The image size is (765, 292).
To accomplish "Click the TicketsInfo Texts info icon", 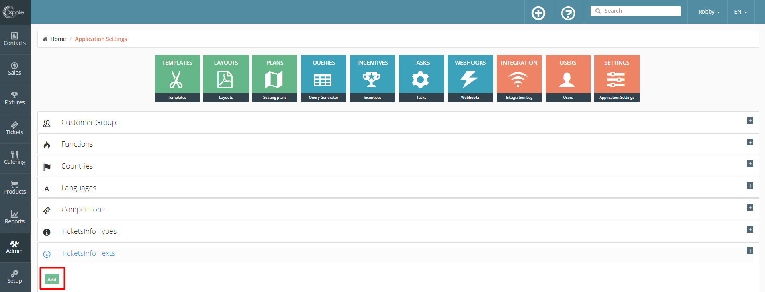I will coord(47,254).
